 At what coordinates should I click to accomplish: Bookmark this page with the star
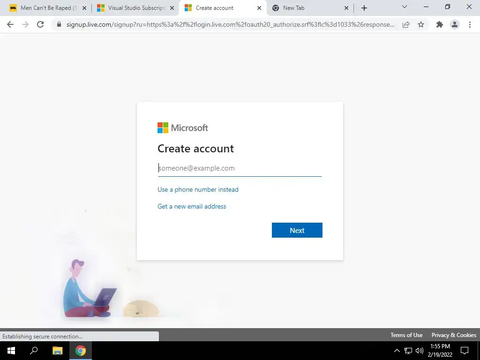pyautogui.click(x=421, y=24)
